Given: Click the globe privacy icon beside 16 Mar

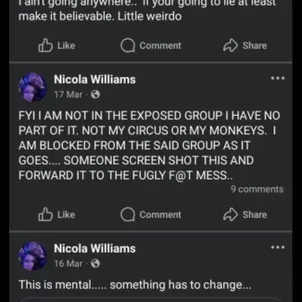Looking at the screenshot, I should click(x=96, y=263).
